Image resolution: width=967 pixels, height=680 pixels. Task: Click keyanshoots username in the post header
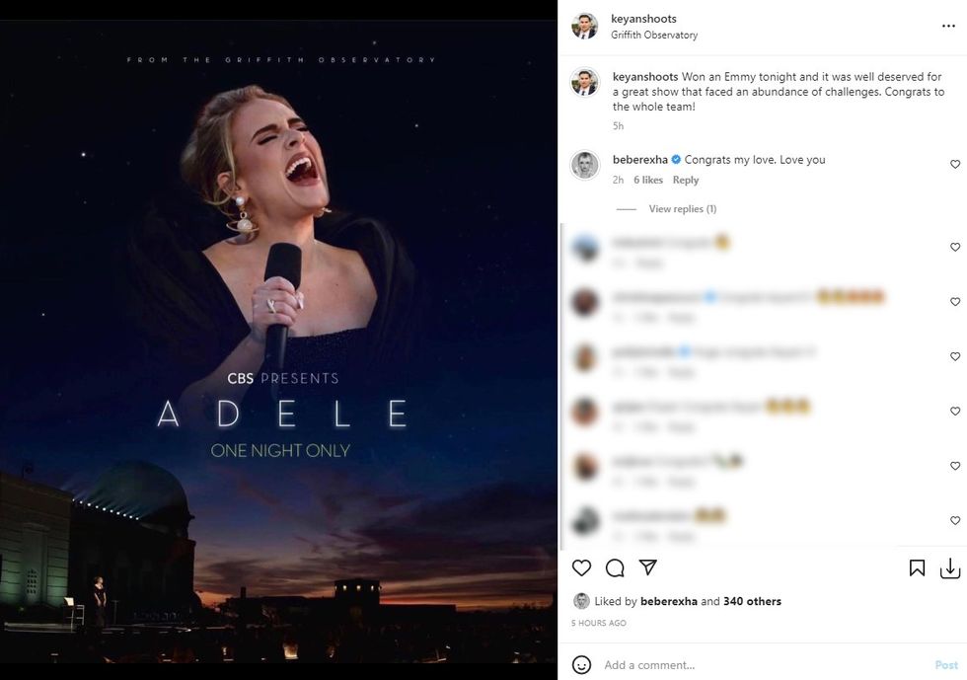[643, 19]
